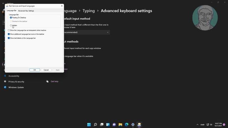Click the Privacy shield icon in sidebar
The image size is (228, 128).
tap(5, 81)
